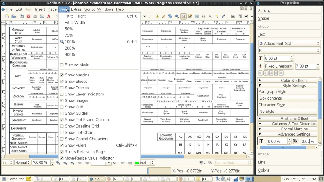Select the Zoom magnifier tool in toolbar
Viewport: 324px width, 182px height.
(x=177, y=16)
